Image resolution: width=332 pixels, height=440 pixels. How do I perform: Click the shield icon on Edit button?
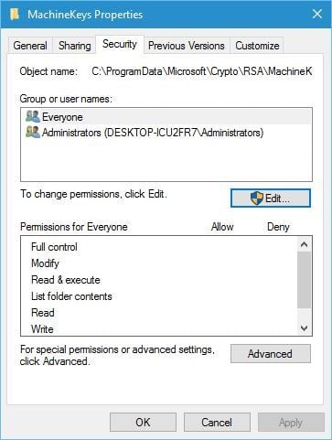[x=257, y=198]
